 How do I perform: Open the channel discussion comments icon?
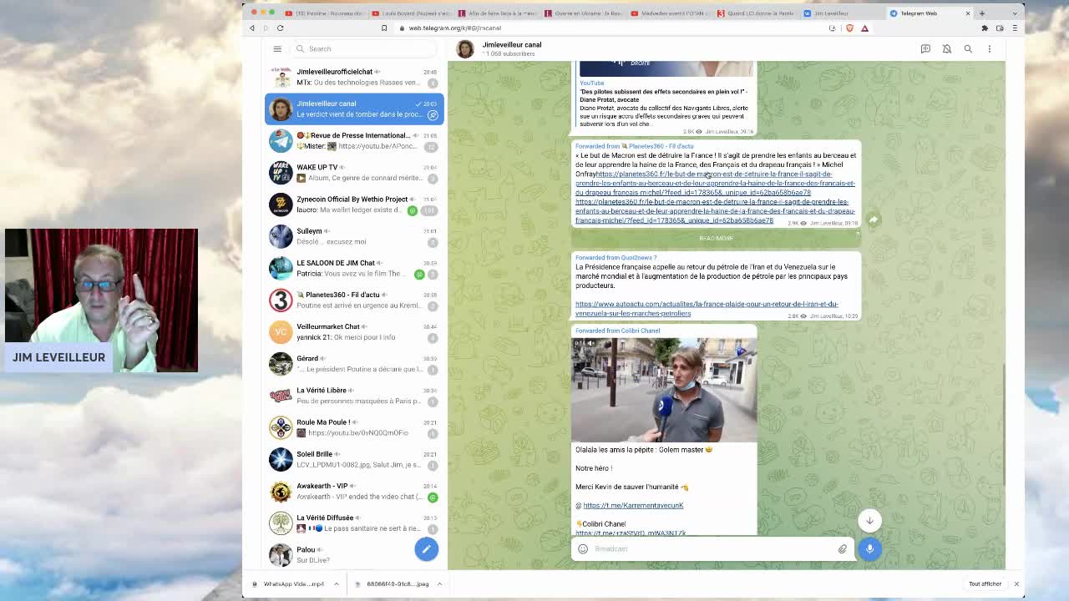[925, 48]
